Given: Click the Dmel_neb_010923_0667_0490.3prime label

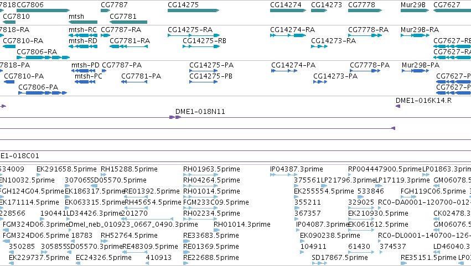Looking at the screenshot, I should [133, 225].
